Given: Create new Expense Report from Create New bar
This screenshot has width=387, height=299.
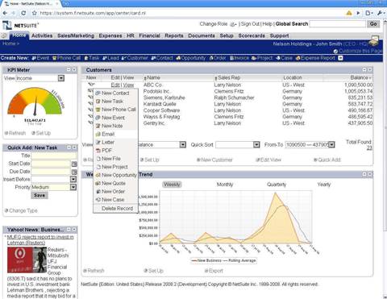Looking at the screenshot, I should point(315,58).
